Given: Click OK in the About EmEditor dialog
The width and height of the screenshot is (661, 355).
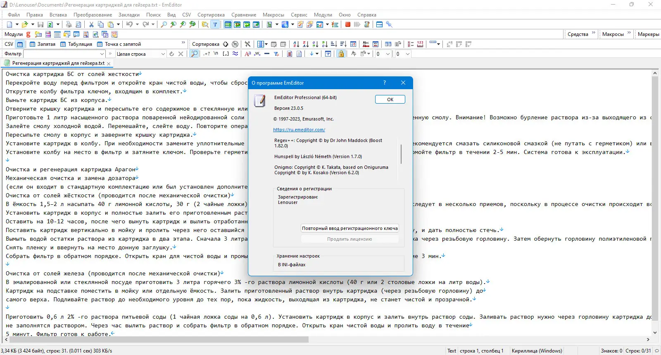Looking at the screenshot, I should pyautogui.click(x=390, y=99).
